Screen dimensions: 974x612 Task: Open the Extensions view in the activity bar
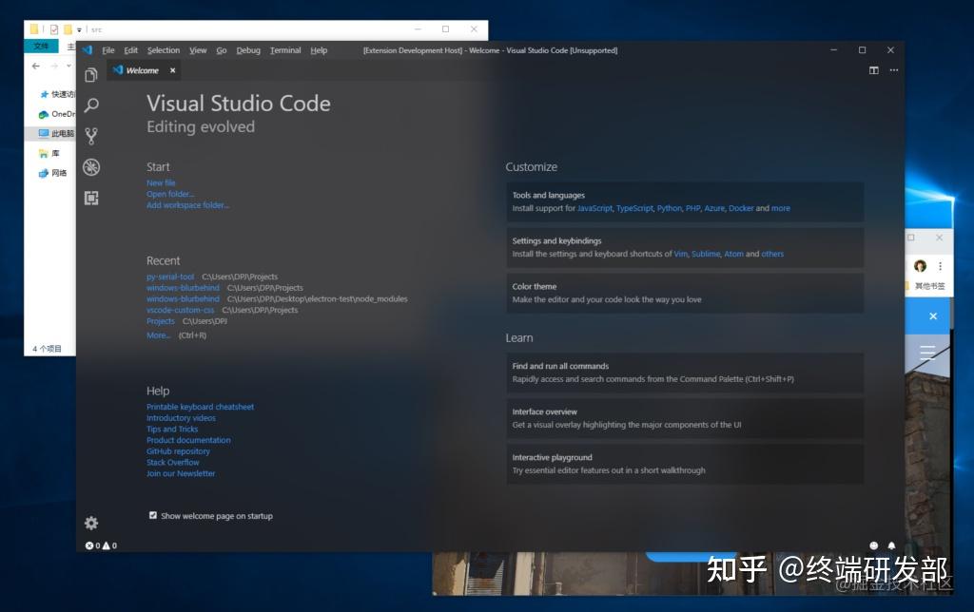[90, 197]
